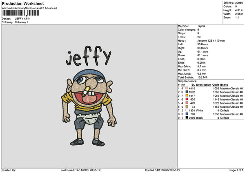Click the 'Description' column header
Screen dimensions: 245x173
(203, 85)
